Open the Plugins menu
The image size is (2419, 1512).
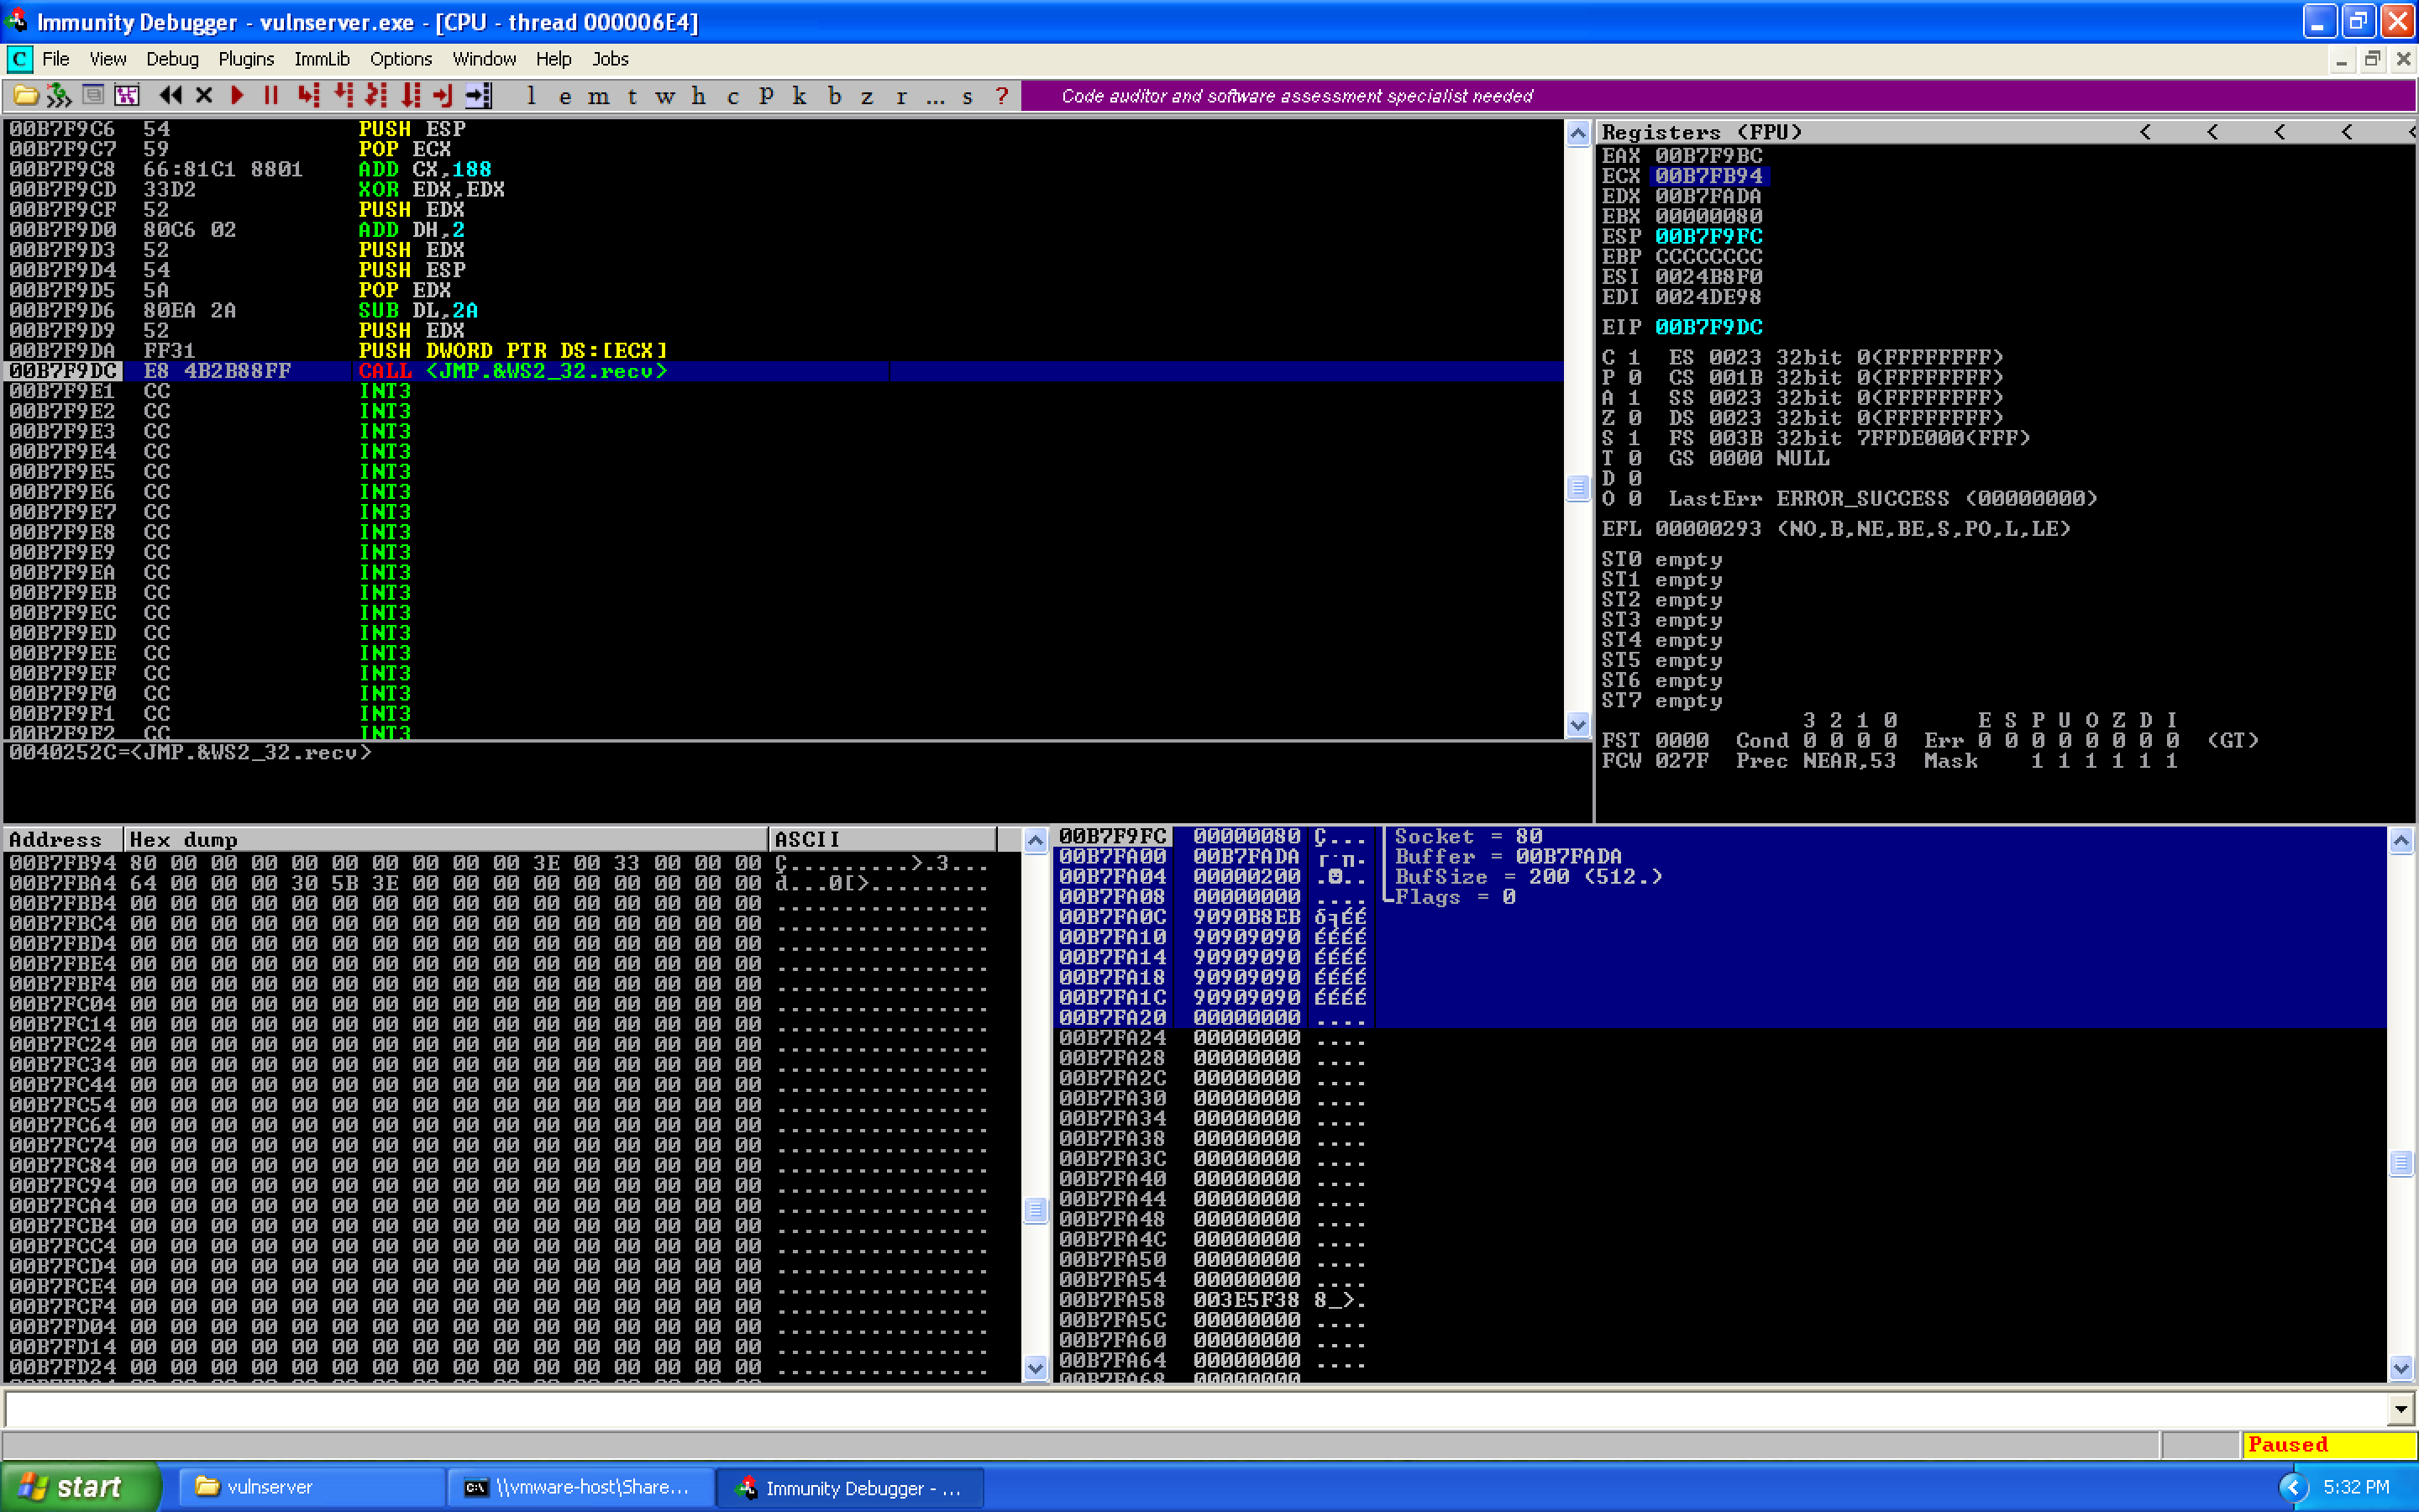coord(246,59)
